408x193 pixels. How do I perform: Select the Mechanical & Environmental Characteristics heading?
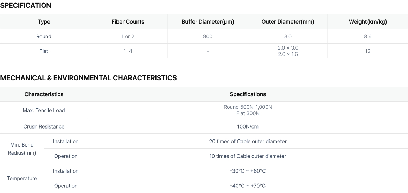point(88,78)
